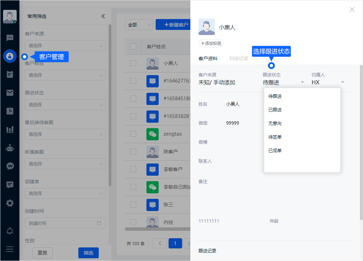Open the hamburger menu at sidebar bottom
The image size is (363, 261).
(10, 249)
